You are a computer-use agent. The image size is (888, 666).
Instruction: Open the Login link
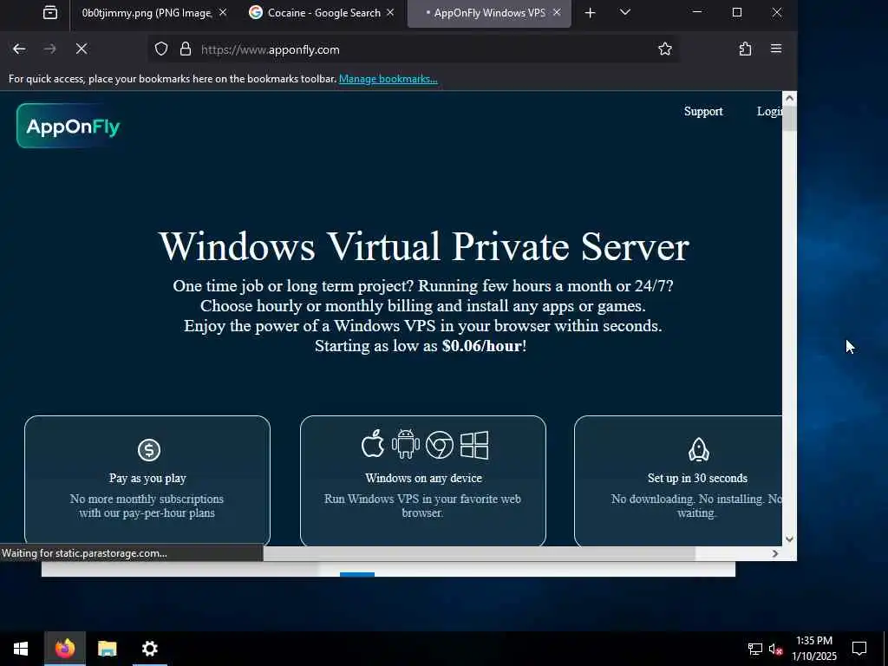770,111
